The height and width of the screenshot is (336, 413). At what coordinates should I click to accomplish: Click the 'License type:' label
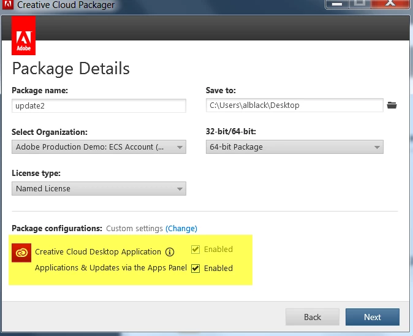click(36, 173)
